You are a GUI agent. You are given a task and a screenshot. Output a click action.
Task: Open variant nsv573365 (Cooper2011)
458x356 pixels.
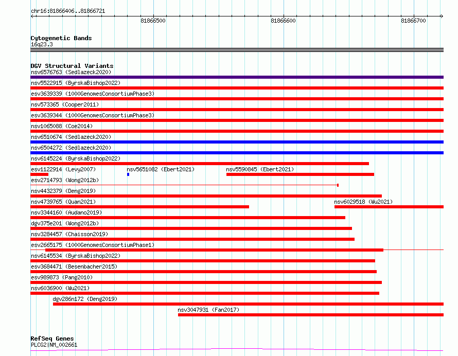click(x=65, y=104)
